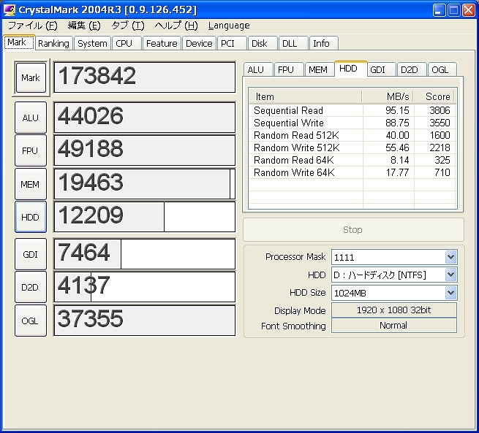Expand the HDD Size dropdown
Screen dimensions: 479x433
point(450,293)
